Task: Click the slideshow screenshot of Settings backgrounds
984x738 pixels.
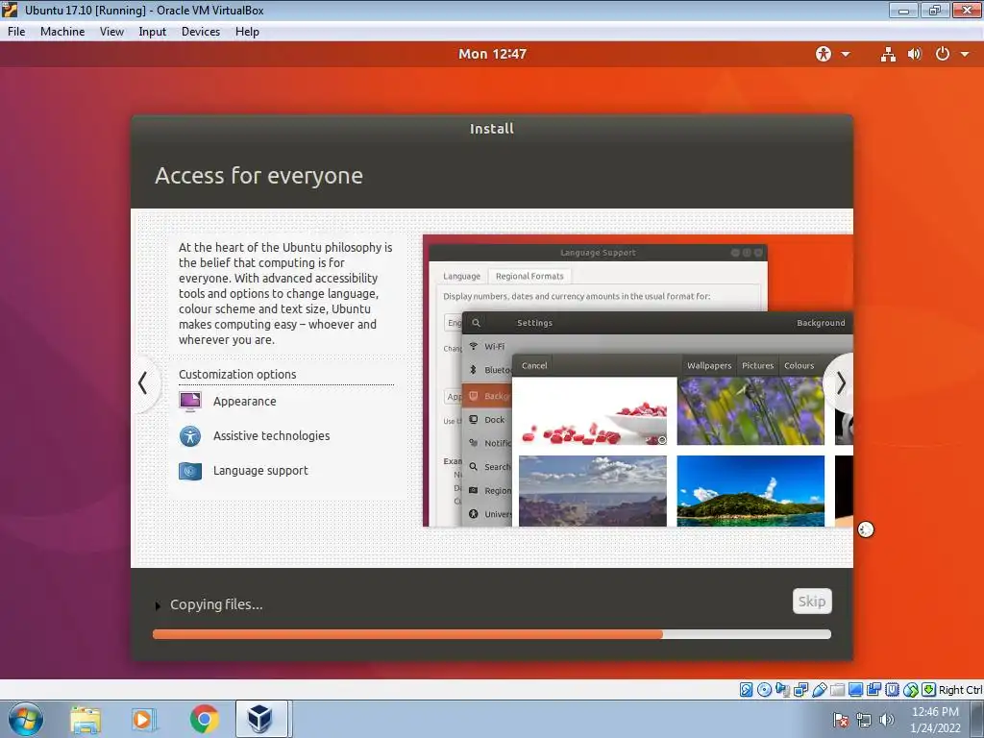Action: 638,381
